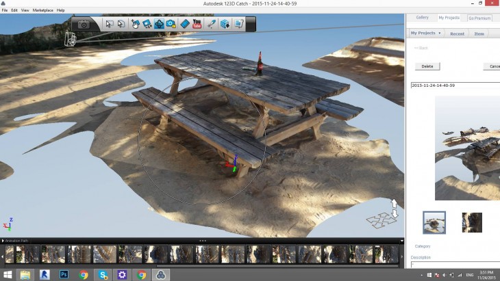The width and height of the screenshot is (500, 281).
Task: Click the Recent breadcrumb
Action: tap(457, 33)
